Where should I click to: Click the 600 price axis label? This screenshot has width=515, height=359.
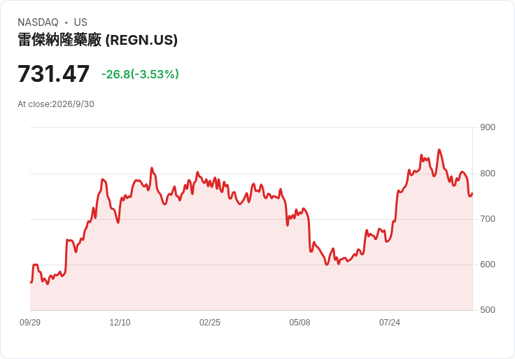point(488,265)
